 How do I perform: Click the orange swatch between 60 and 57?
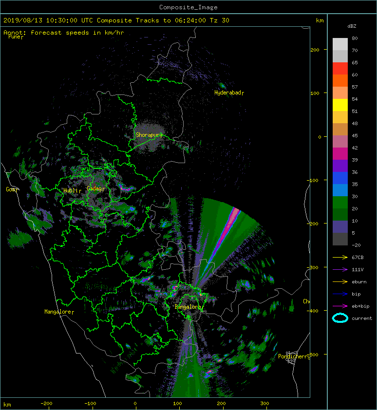click(x=340, y=81)
